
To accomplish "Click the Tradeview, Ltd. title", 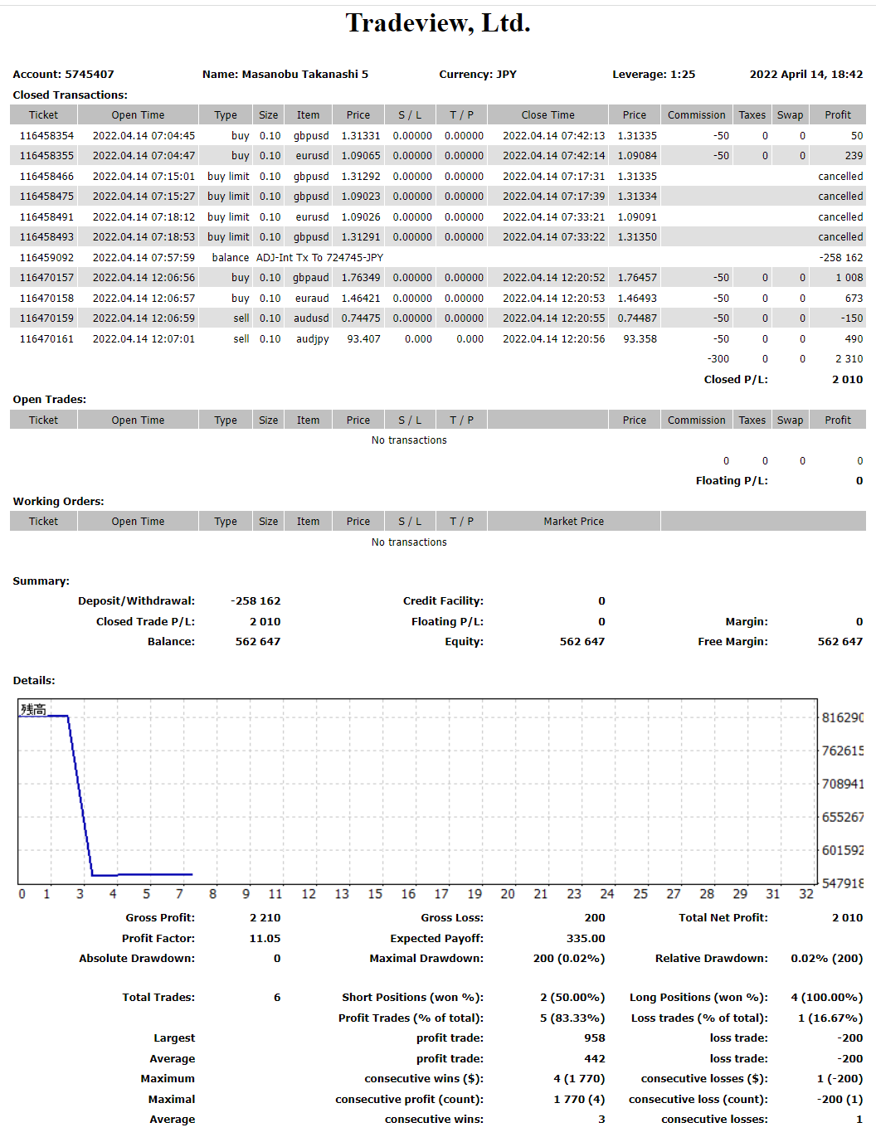I will point(438,23).
